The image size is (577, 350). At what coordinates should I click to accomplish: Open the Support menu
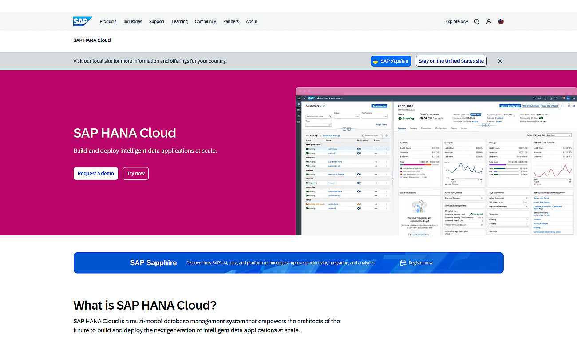coord(157,21)
